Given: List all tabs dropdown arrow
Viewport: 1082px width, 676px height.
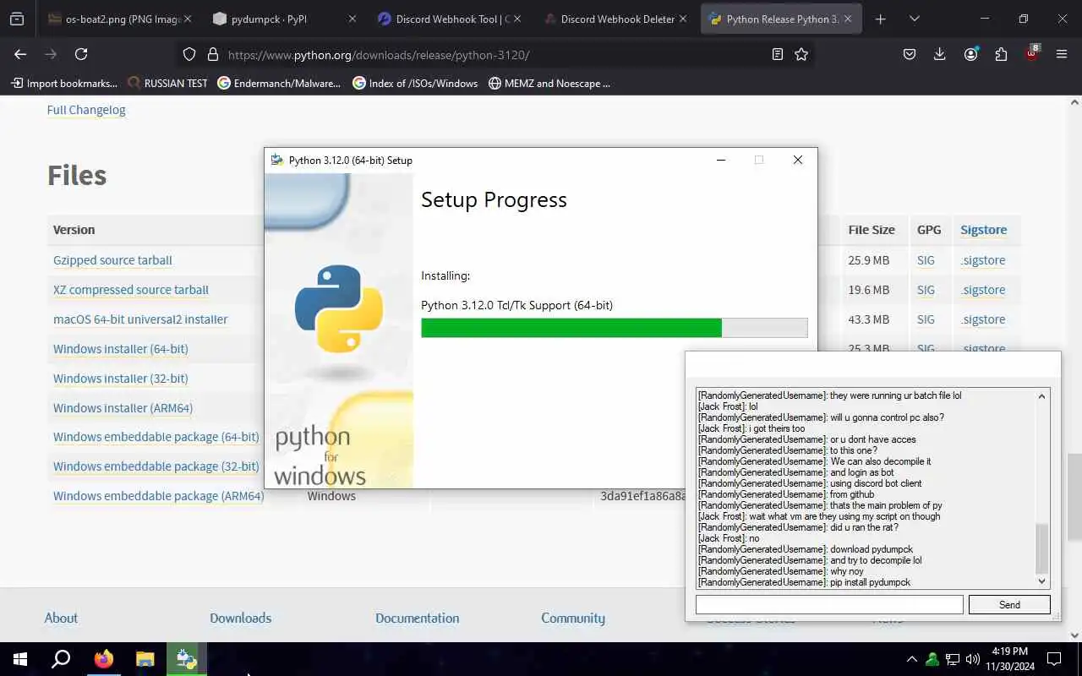Looking at the screenshot, I should click(x=914, y=19).
